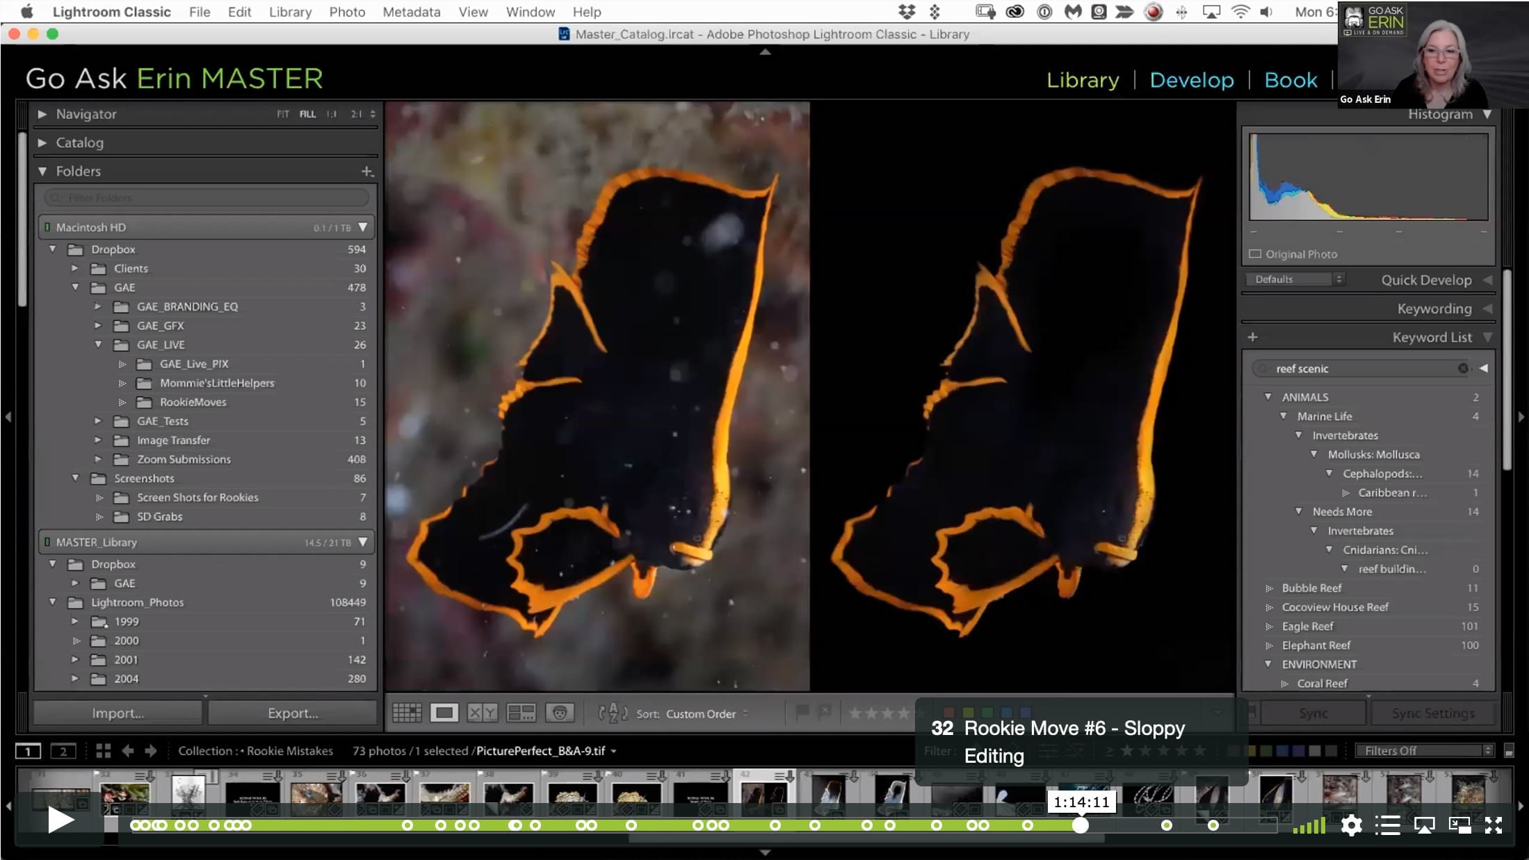Open video player settings gear
Screen dimensions: 1529x860
1351,825
